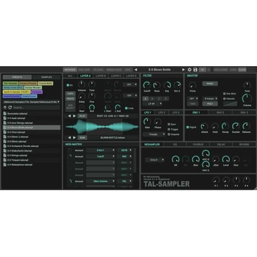The height and width of the screenshot is (257, 257).
Task: Click previous ROM arrow below waveform
Action: 69,137
